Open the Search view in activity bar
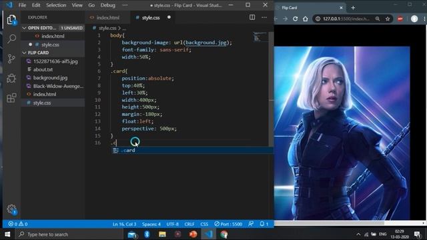Screen dimensions: 427x240 [x=11, y=39]
